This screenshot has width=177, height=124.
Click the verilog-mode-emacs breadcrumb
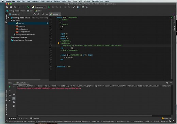click(16, 11)
